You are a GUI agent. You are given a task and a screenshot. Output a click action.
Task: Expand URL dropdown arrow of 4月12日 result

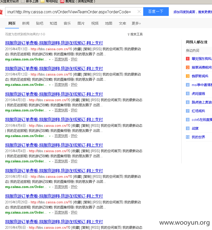coord(50,85)
